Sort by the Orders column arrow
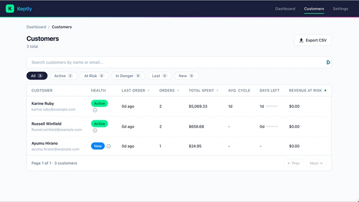Image resolution: width=359 pixels, height=202 pixels. click(x=178, y=91)
